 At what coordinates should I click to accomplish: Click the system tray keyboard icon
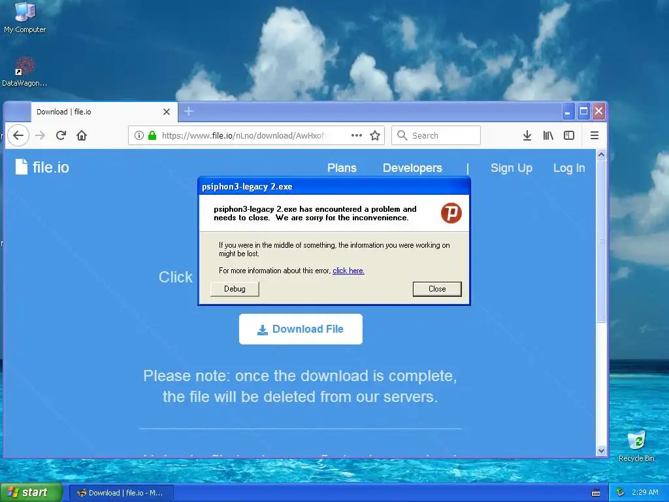coord(596,493)
